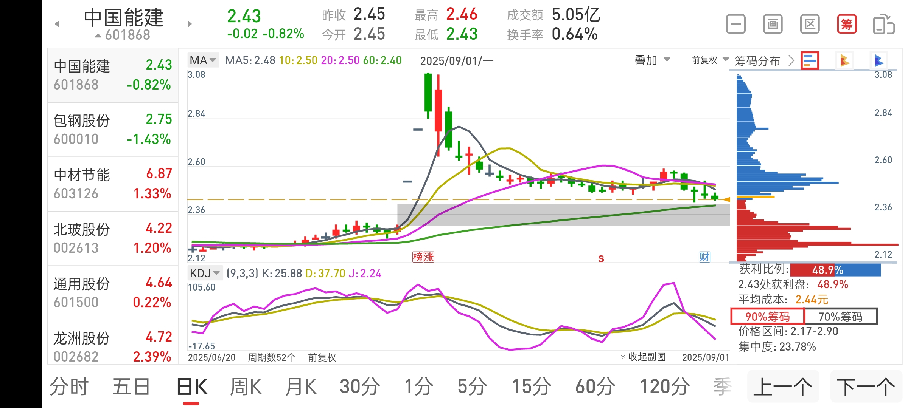This screenshot has height=408, width=908.
Task: Click the KDJ J:2.24 value
Action: (365, 273)
